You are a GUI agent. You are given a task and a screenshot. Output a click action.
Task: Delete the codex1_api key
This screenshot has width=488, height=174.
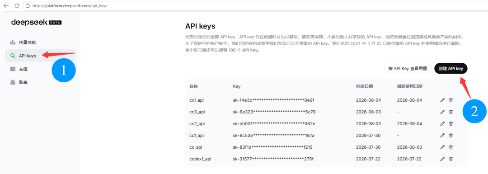[450, 159]
